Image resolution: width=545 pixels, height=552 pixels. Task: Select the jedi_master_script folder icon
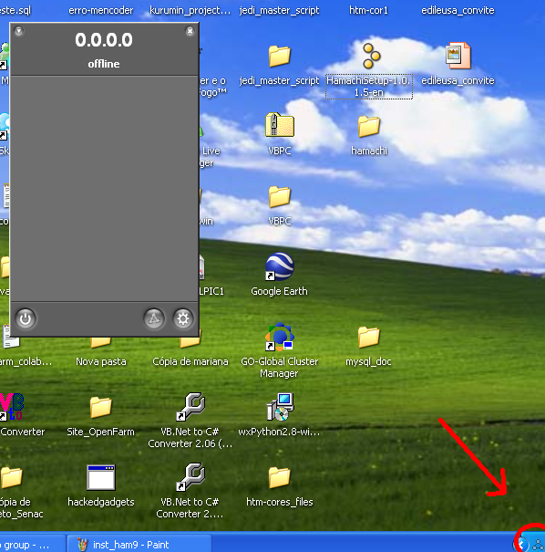point(280,56)
